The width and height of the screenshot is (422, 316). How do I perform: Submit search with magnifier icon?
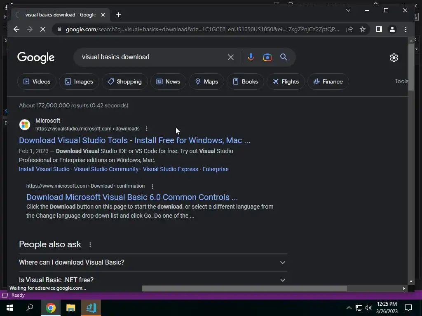(x=284, y=57)
